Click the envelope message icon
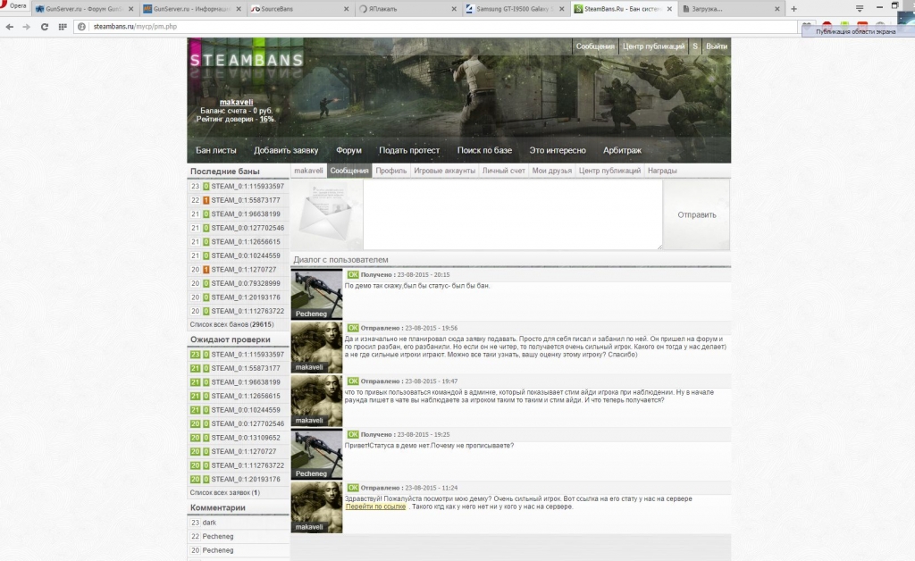 point(327,214)
